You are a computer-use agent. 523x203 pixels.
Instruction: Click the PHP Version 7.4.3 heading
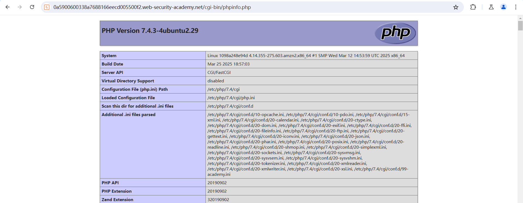point(150,31)
